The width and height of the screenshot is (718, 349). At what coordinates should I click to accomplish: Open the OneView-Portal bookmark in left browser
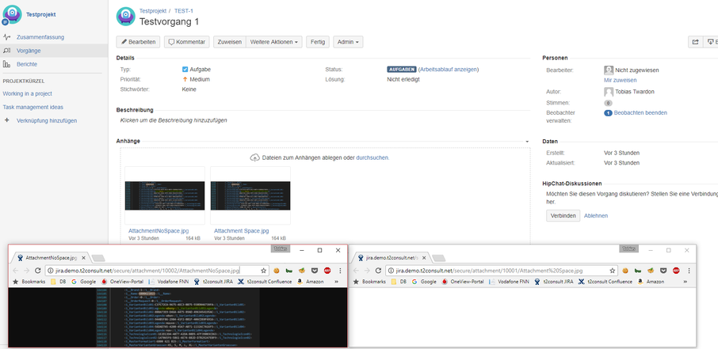click(122, 282)
